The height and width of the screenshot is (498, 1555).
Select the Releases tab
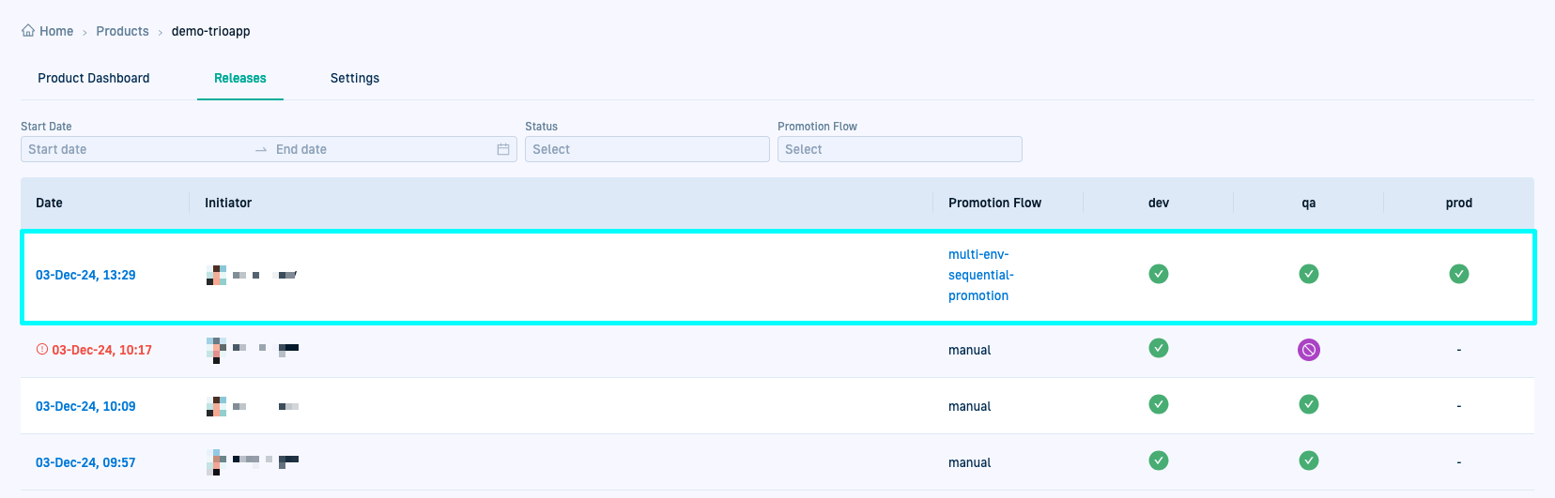coord(240,78)
